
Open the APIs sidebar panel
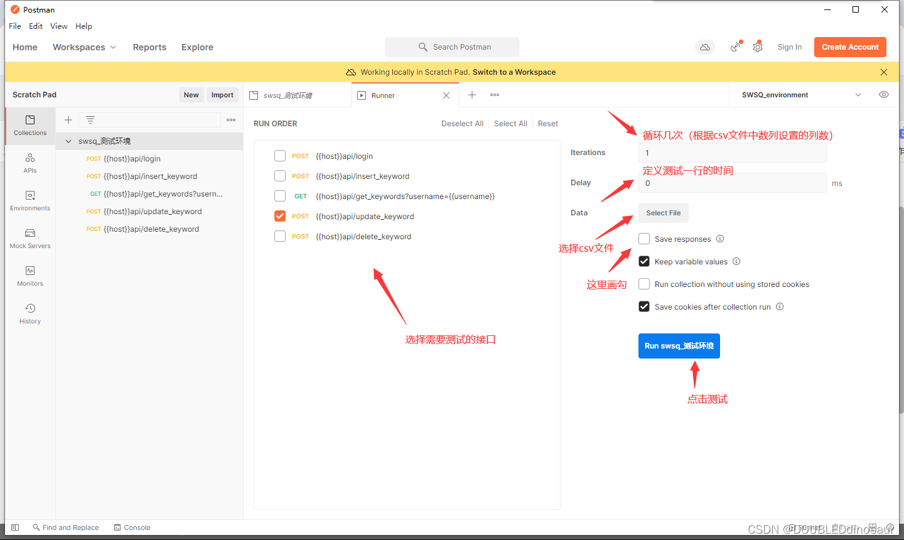[x=30, y=163]
